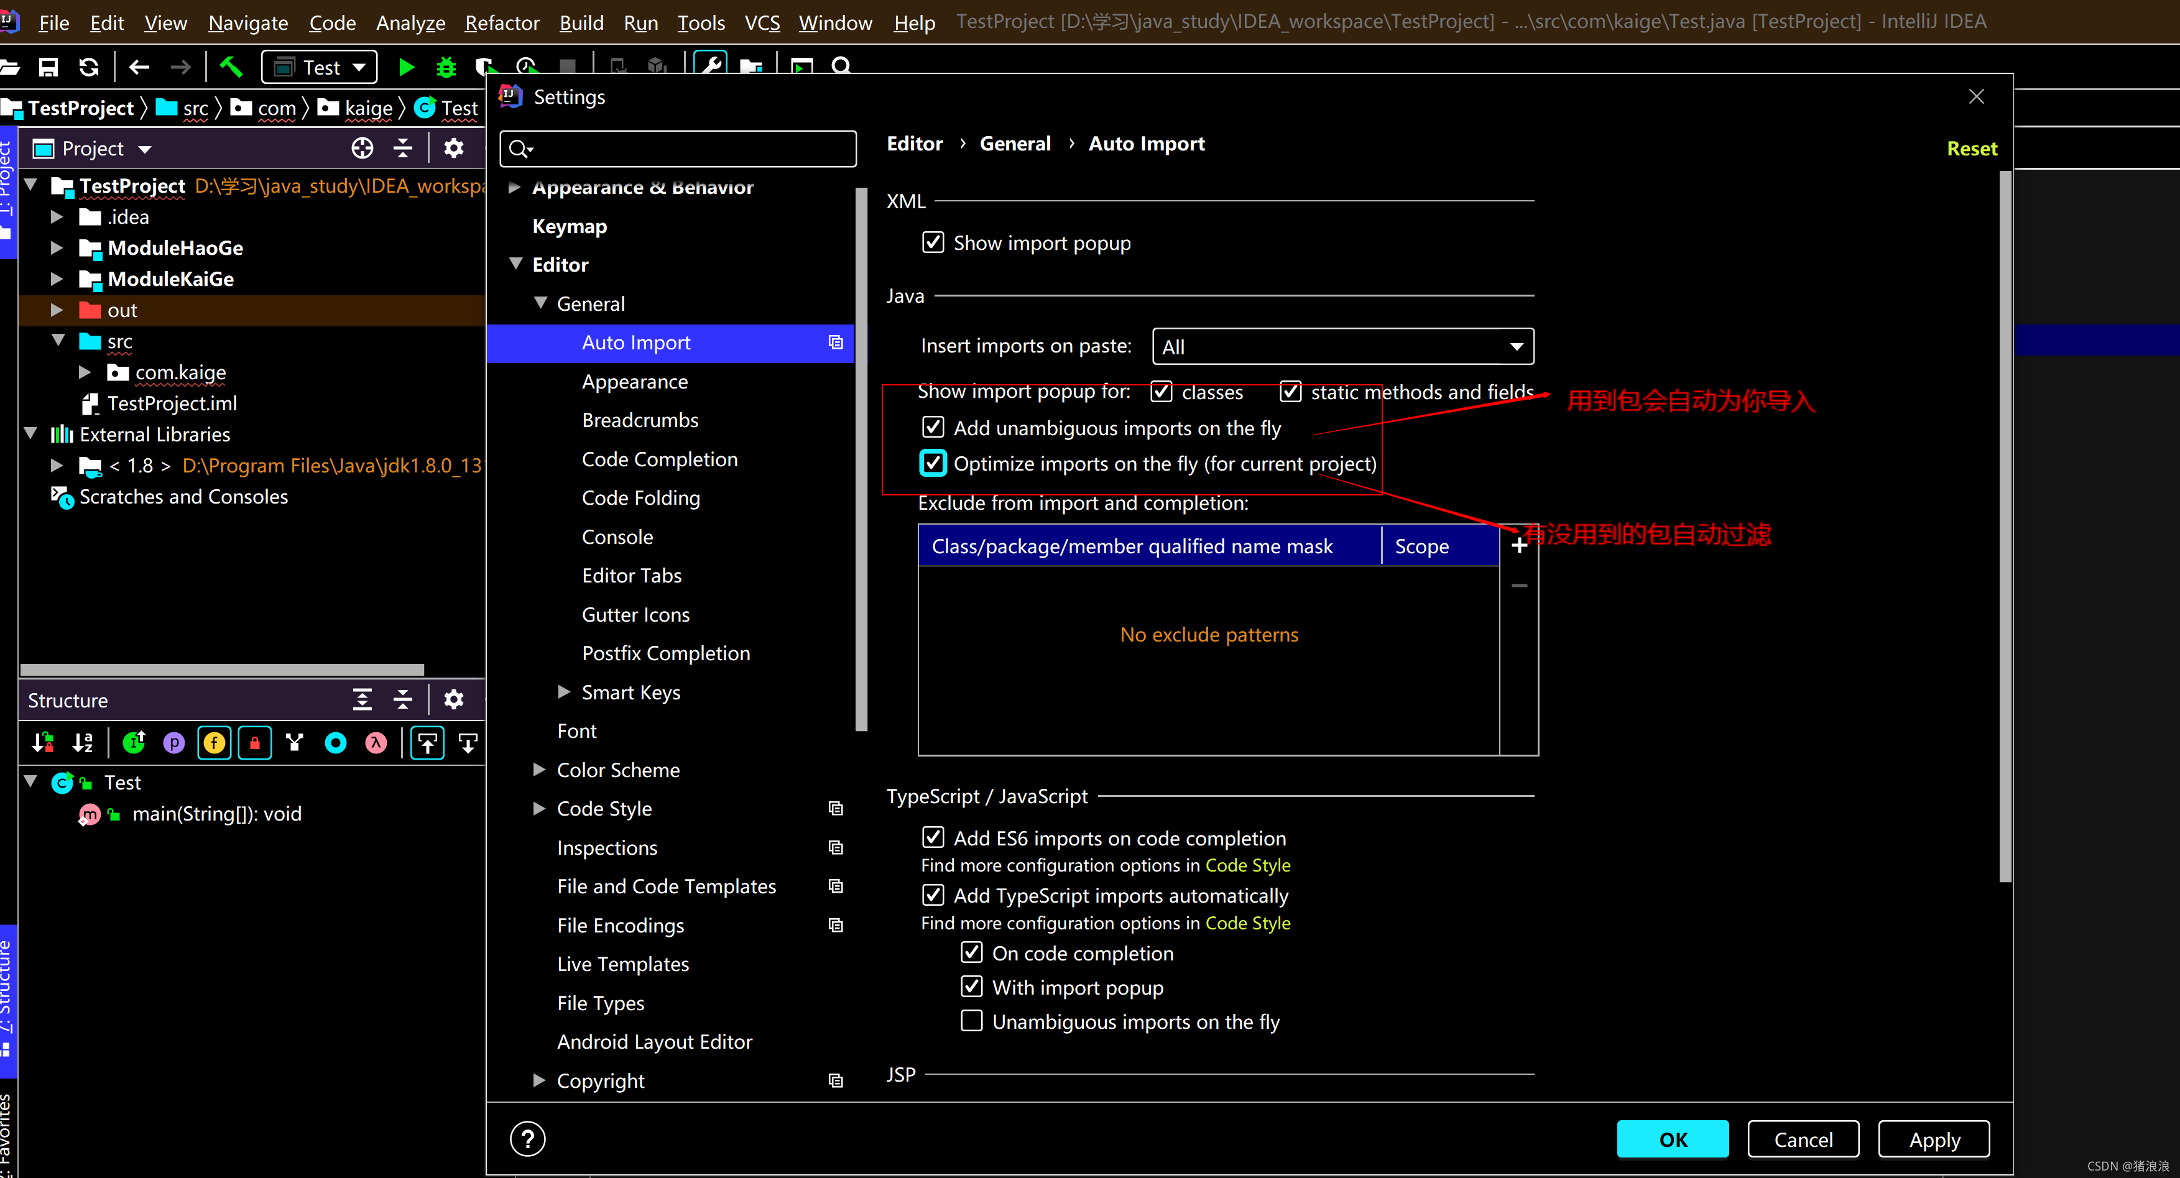This screenshot has height=1178, width=2180.
Task: Expand Smart Keys settings node
Action: click(x=565, y=691)
